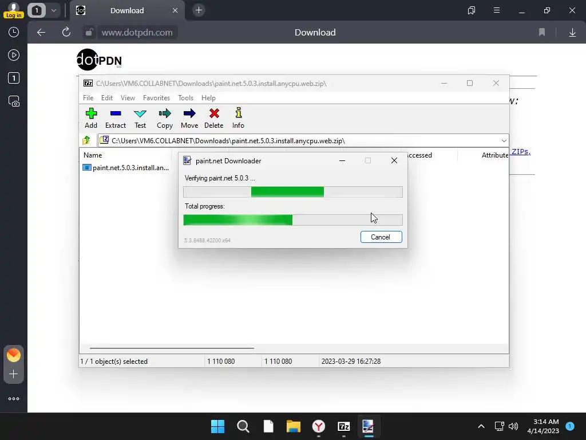Open the volume control in system tray
This screenshot has width=586, height=440.
(513, 426)
